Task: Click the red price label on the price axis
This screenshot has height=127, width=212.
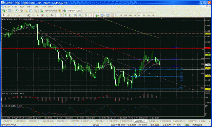Action: tap(208, 48)
